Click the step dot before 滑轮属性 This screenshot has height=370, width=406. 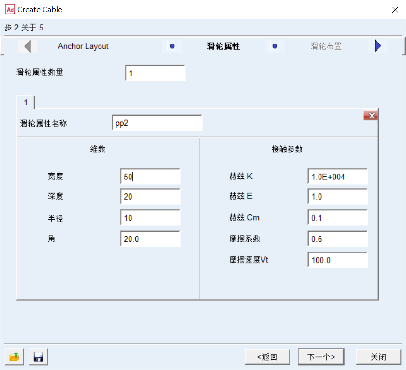coord(172,46)
